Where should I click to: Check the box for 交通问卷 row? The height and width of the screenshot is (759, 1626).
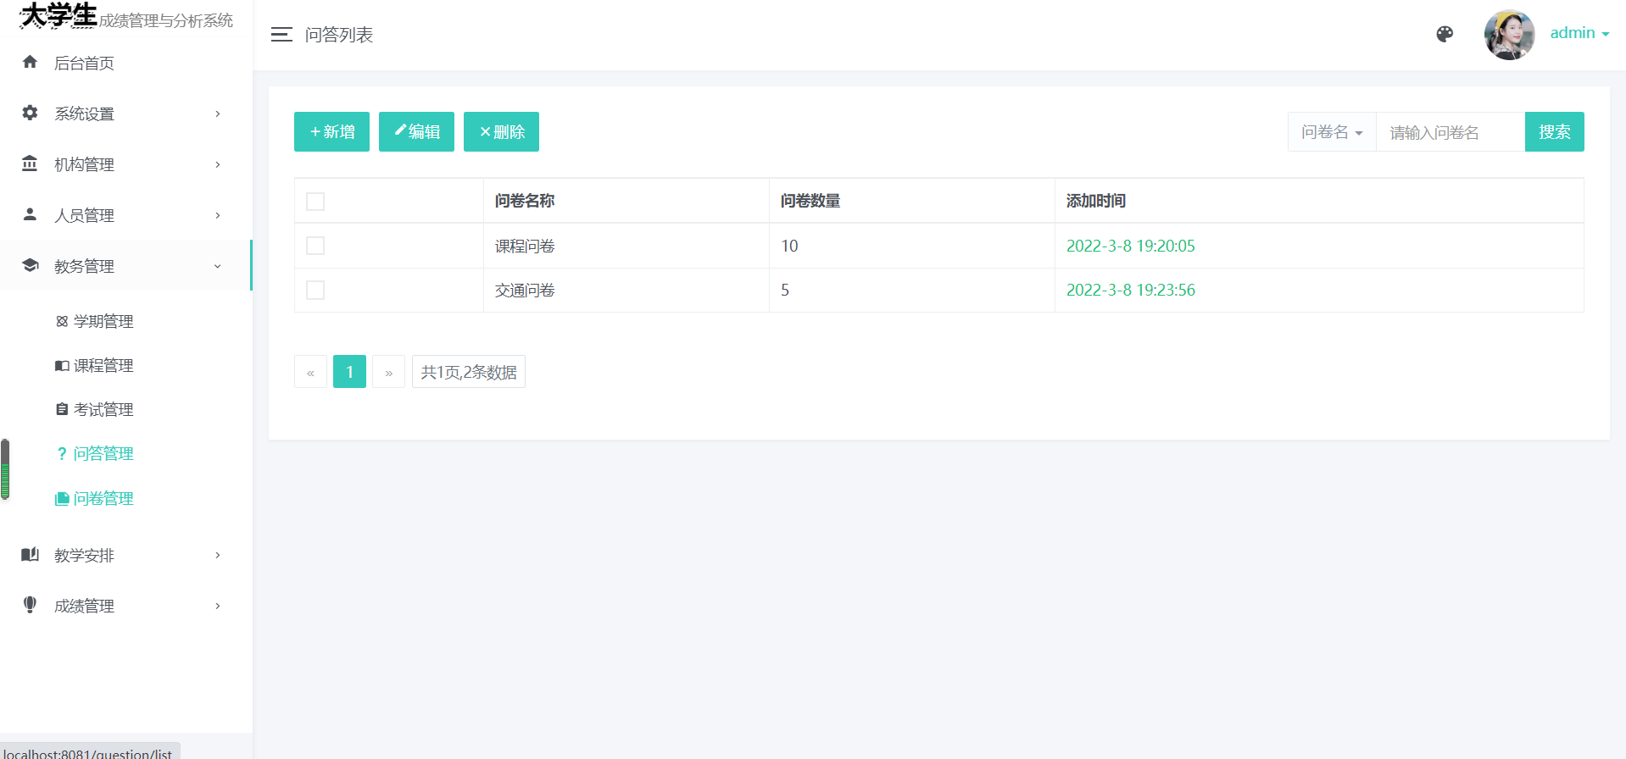coord(315,290)
